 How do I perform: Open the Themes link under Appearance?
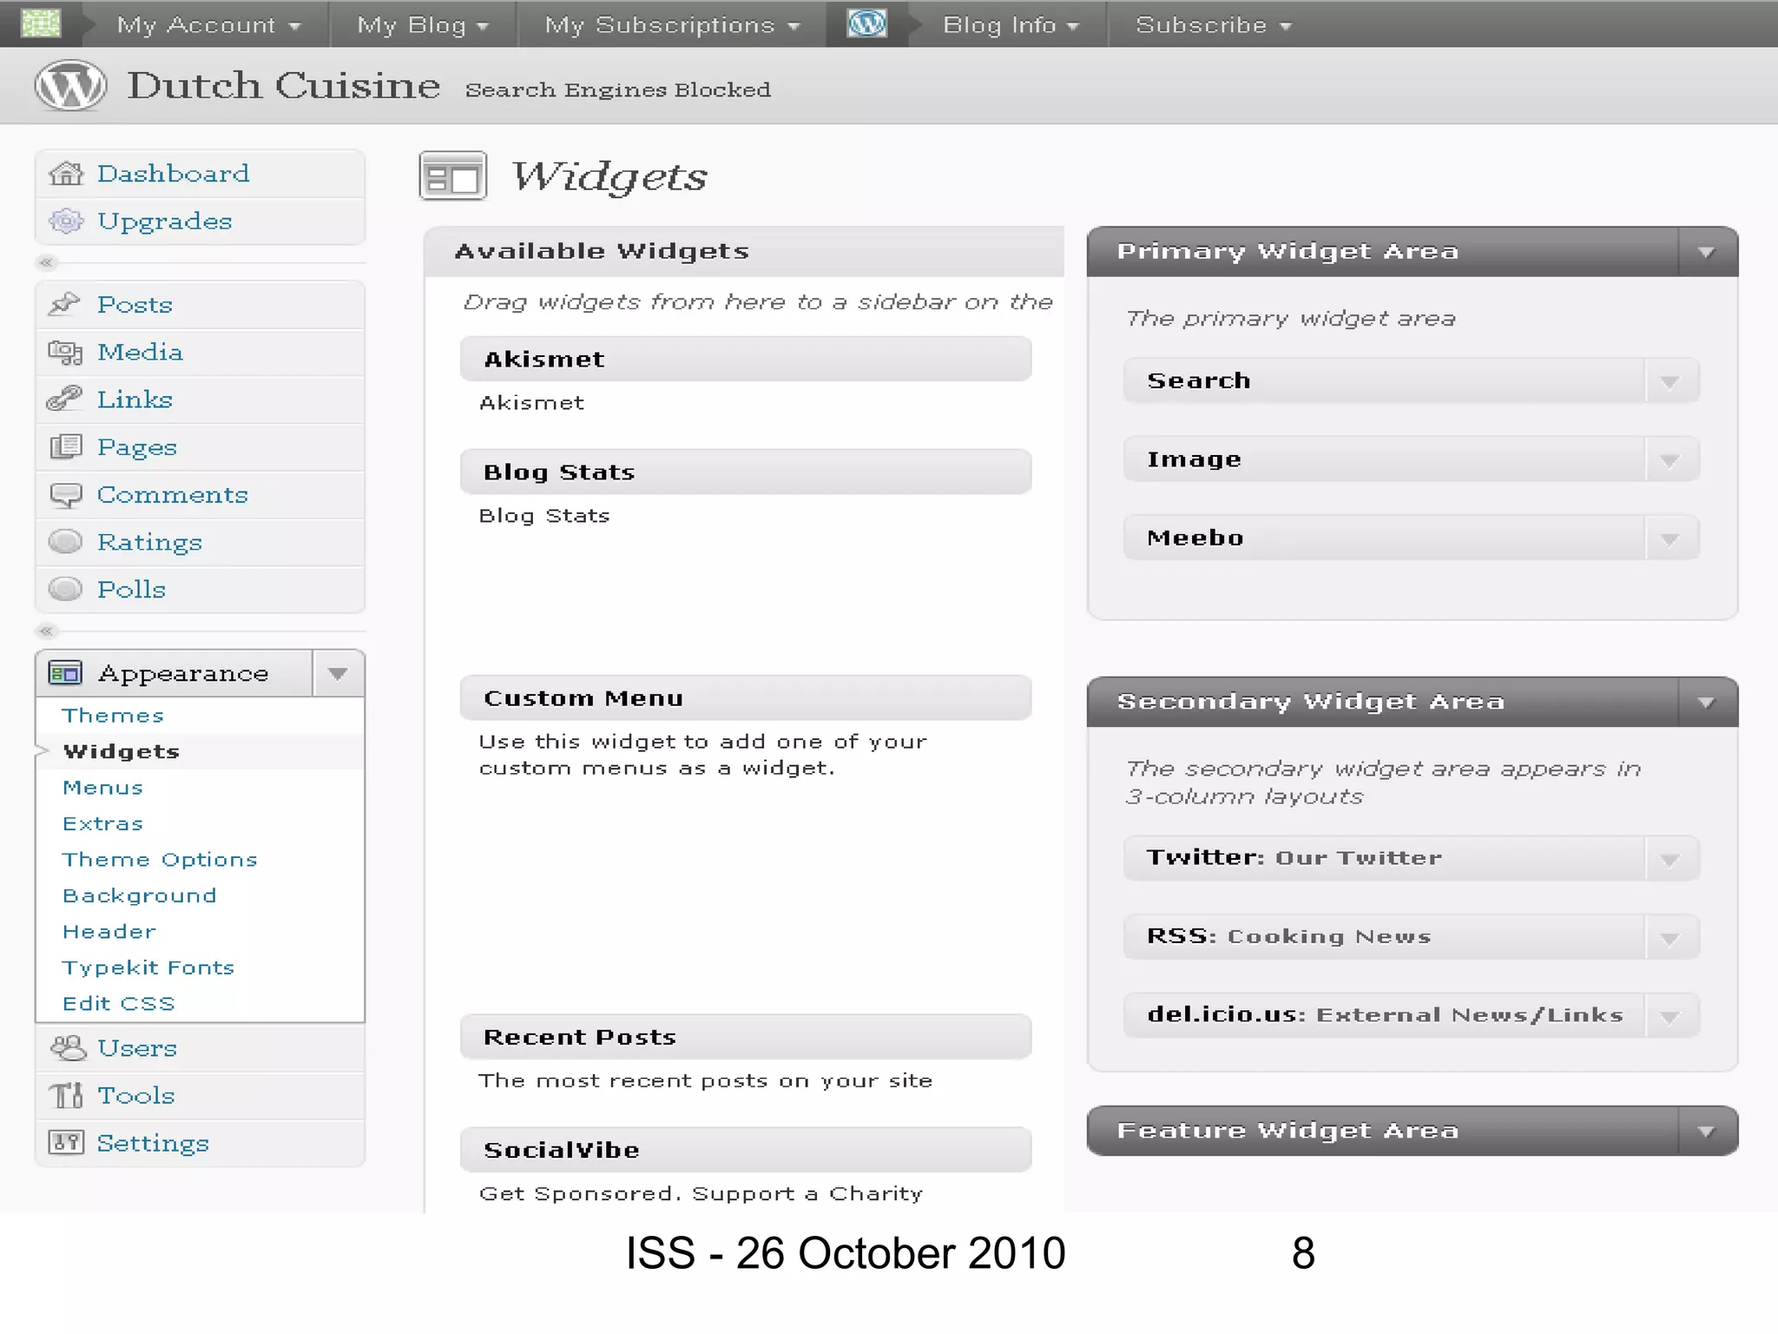[113, 716]
